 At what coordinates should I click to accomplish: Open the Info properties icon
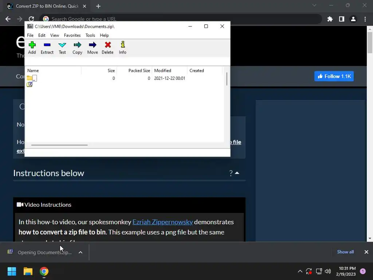pos(122,48)
